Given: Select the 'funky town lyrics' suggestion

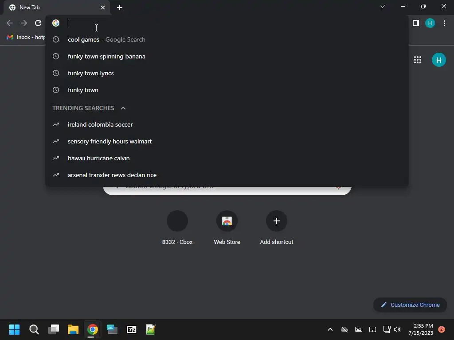Looking at the screenshot, I should 227,73.
